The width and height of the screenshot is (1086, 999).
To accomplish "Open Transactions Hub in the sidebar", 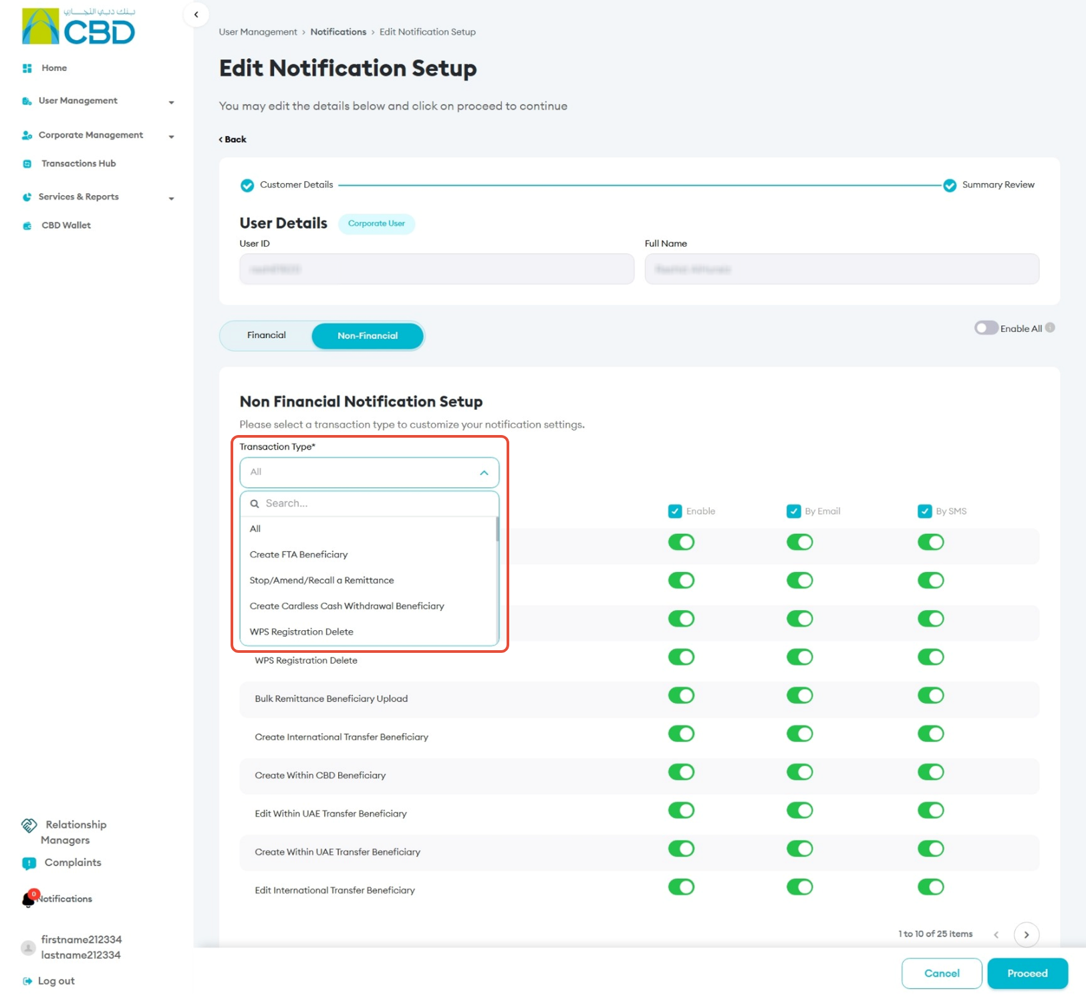I will pyautogui.click(x=79, y=164).
